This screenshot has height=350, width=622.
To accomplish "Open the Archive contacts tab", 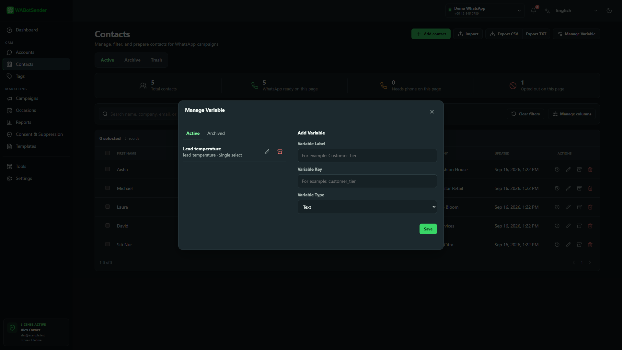I will click(x=132, y=60).
